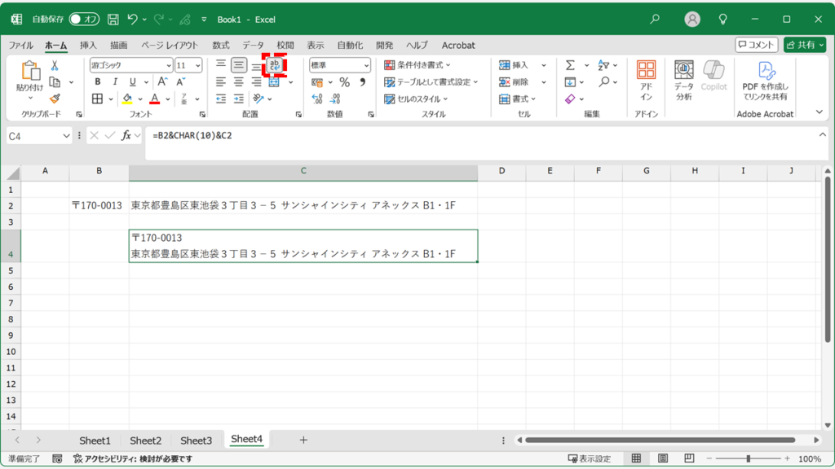Toggle AutoSave switch

84,20
